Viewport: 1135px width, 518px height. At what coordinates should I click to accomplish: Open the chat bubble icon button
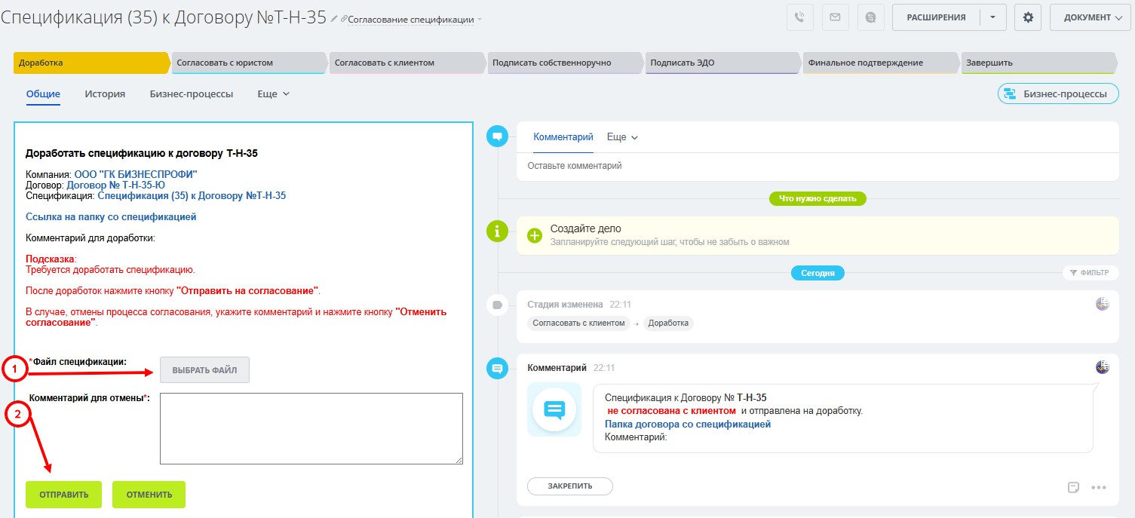pyautogui.click(x=871, y=17)
